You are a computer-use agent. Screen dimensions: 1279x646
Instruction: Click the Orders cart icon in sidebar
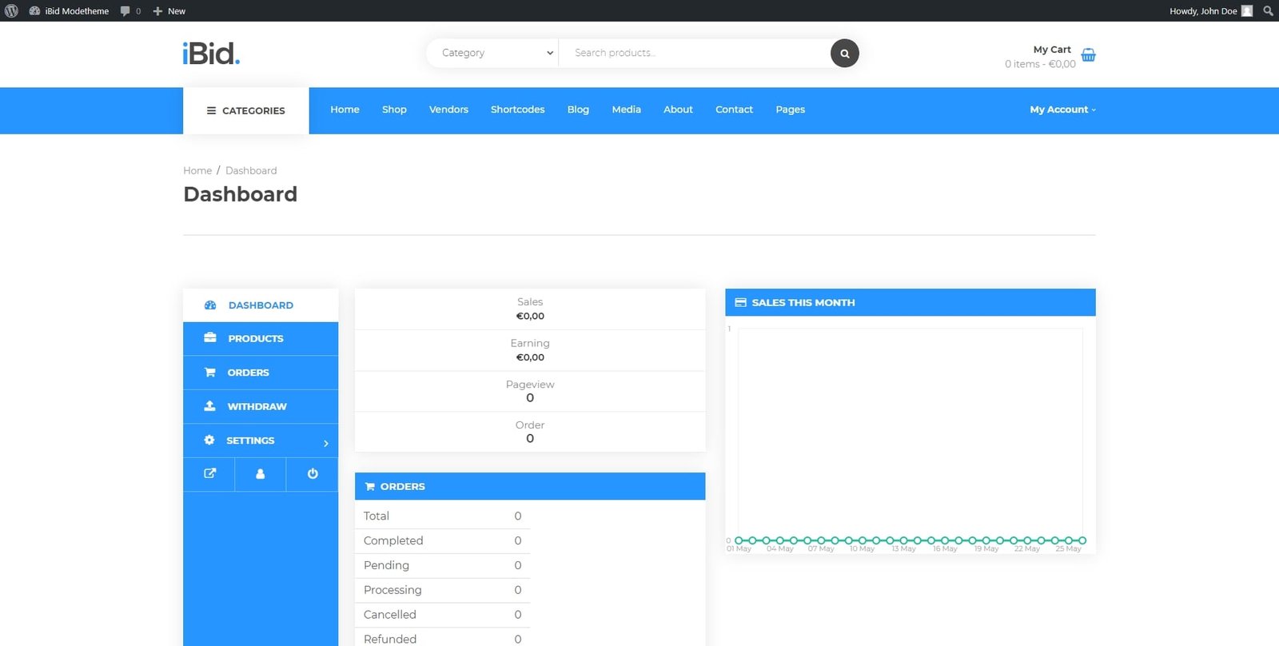click(x=210, y=373)
